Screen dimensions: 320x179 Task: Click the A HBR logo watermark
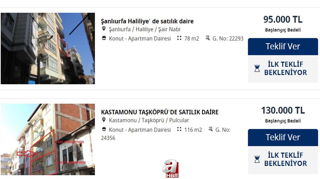(171, 169)
